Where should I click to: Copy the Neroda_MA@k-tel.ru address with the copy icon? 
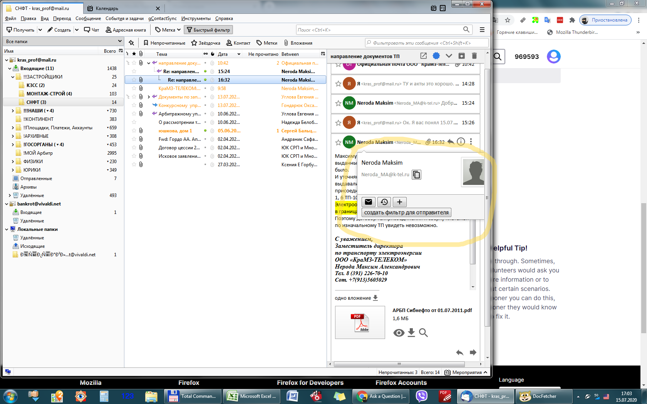click(416, 175)
